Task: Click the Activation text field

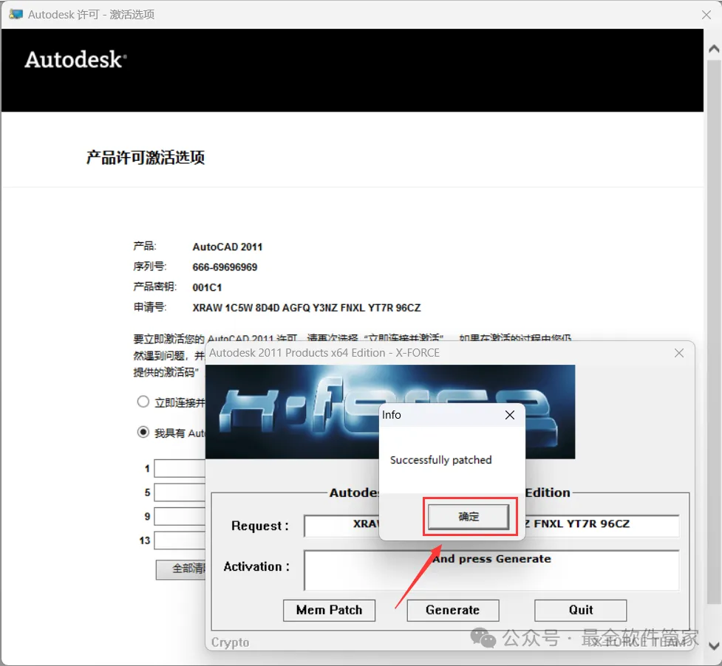Action: (491, 570)
